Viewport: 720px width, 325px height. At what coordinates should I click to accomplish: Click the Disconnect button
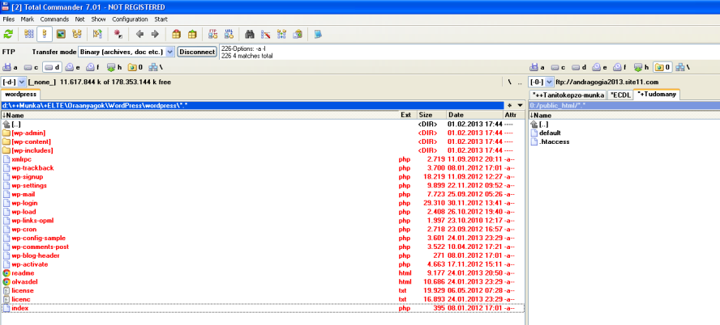197,52
